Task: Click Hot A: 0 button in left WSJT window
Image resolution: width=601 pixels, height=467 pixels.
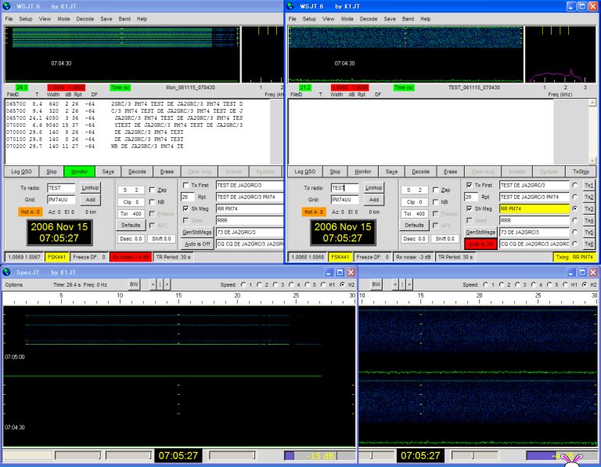Action: [31, 212]
